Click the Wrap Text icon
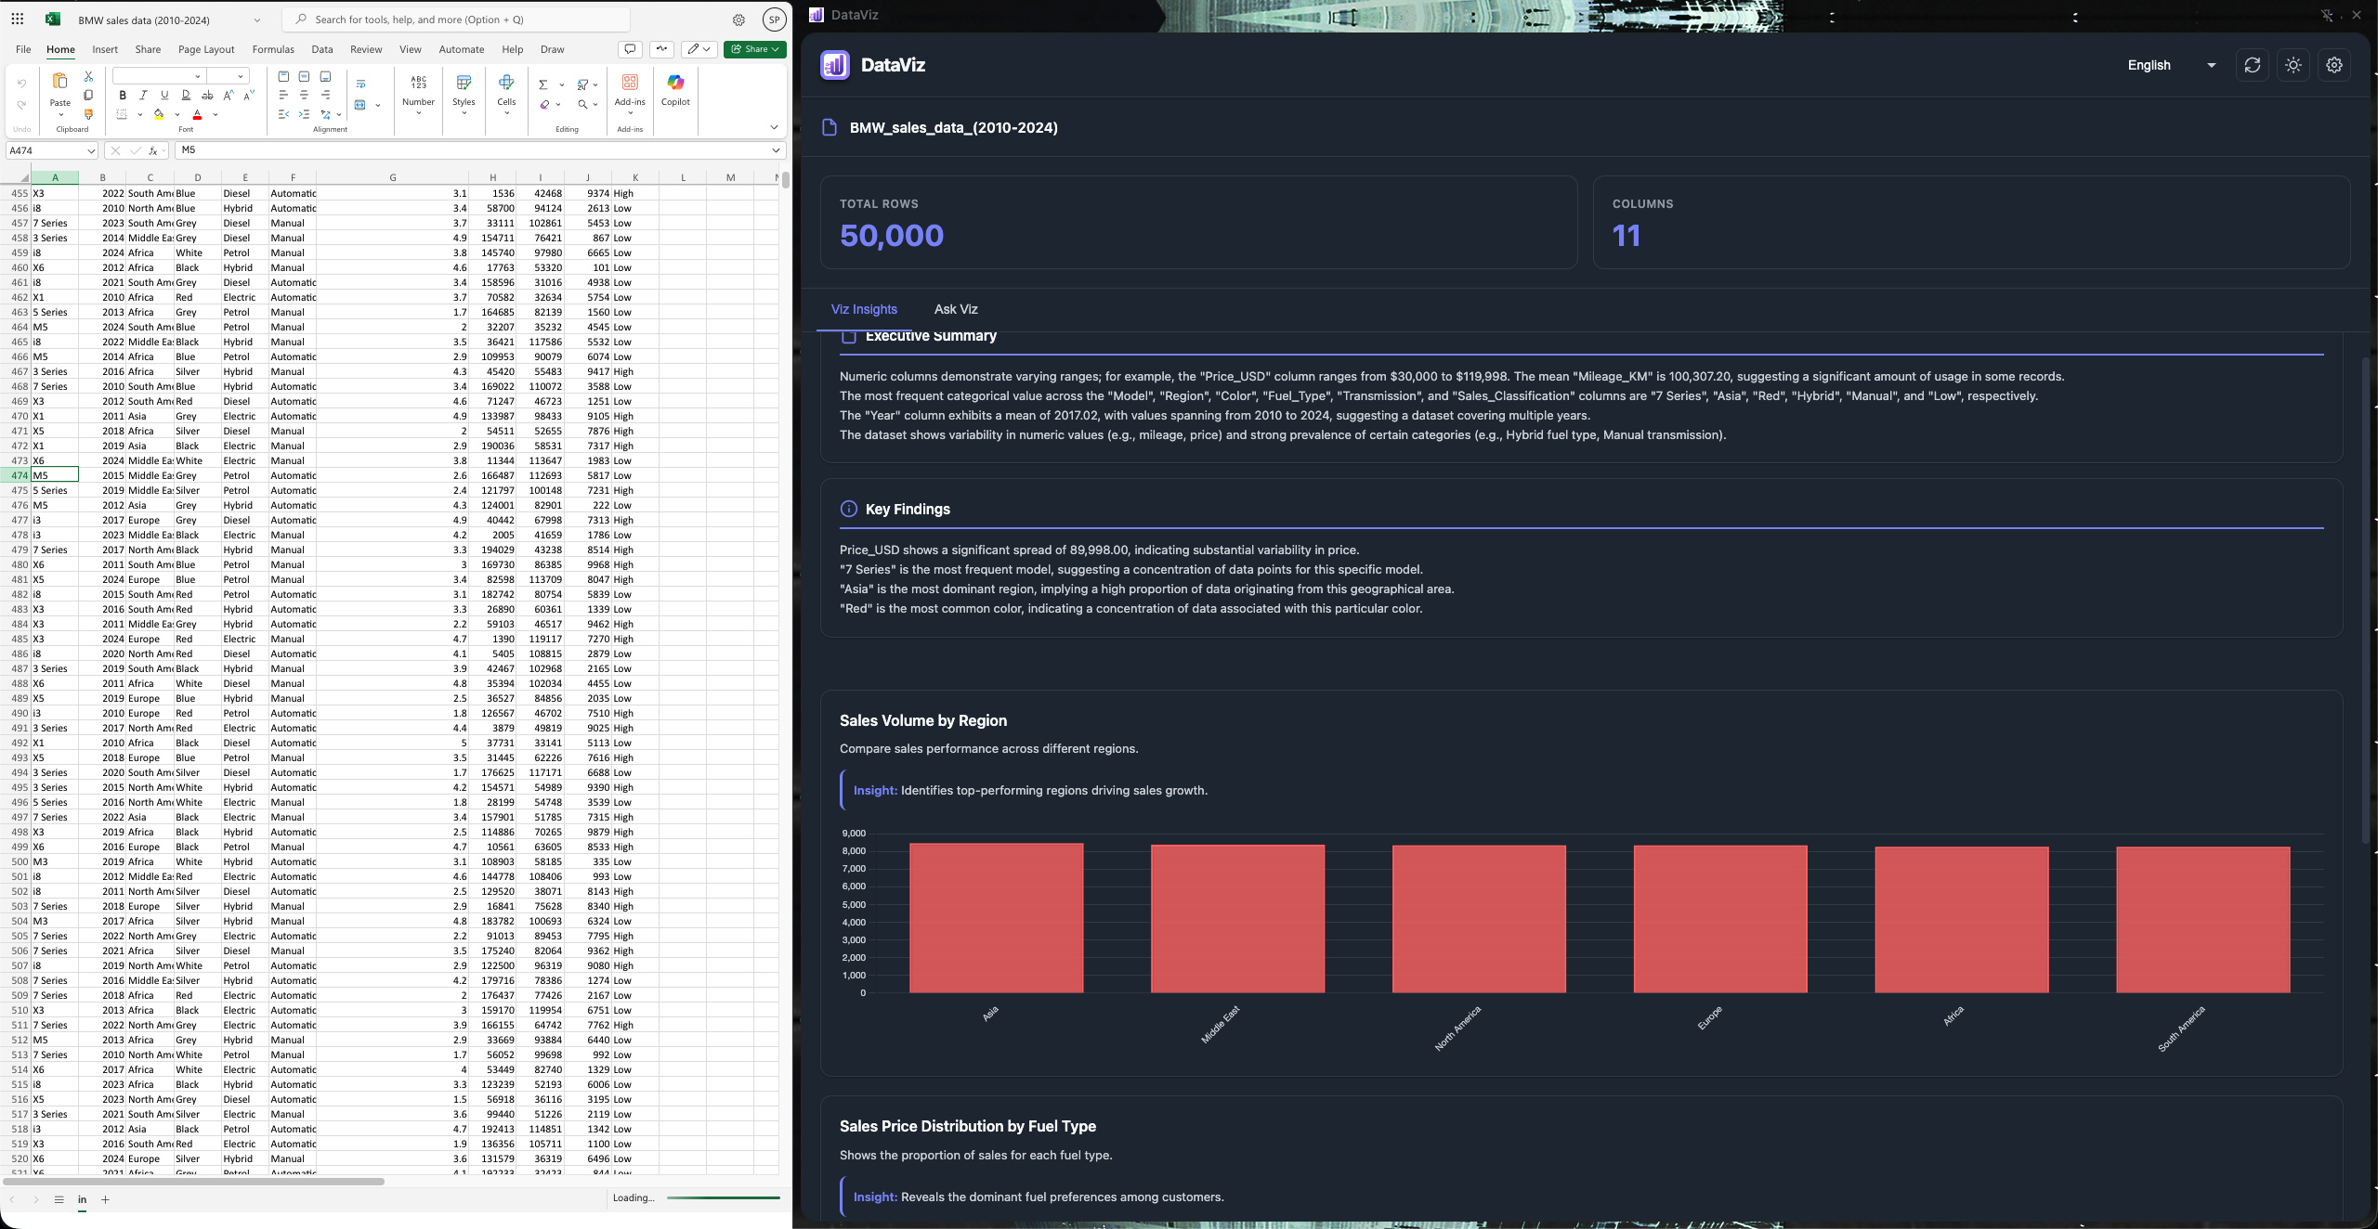This screenshot has width=2378, height=1229. coord(361,84)
